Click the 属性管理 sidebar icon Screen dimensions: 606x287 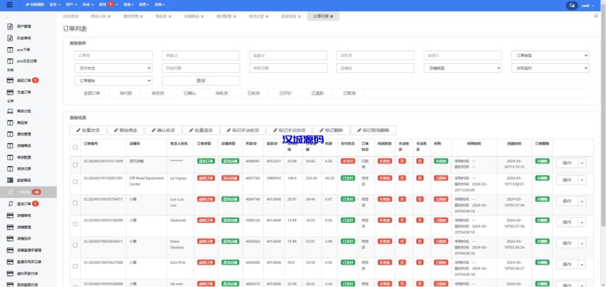[11, 134]
